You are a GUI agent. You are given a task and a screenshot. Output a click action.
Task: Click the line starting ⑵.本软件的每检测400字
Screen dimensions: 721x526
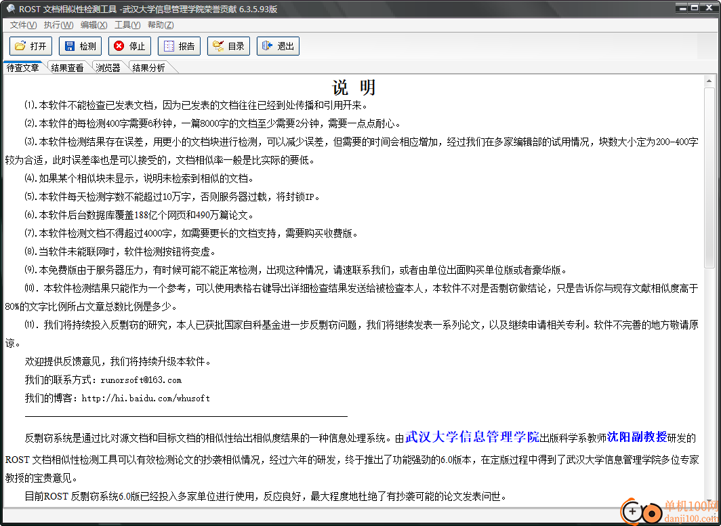click(x=213, y=123)
